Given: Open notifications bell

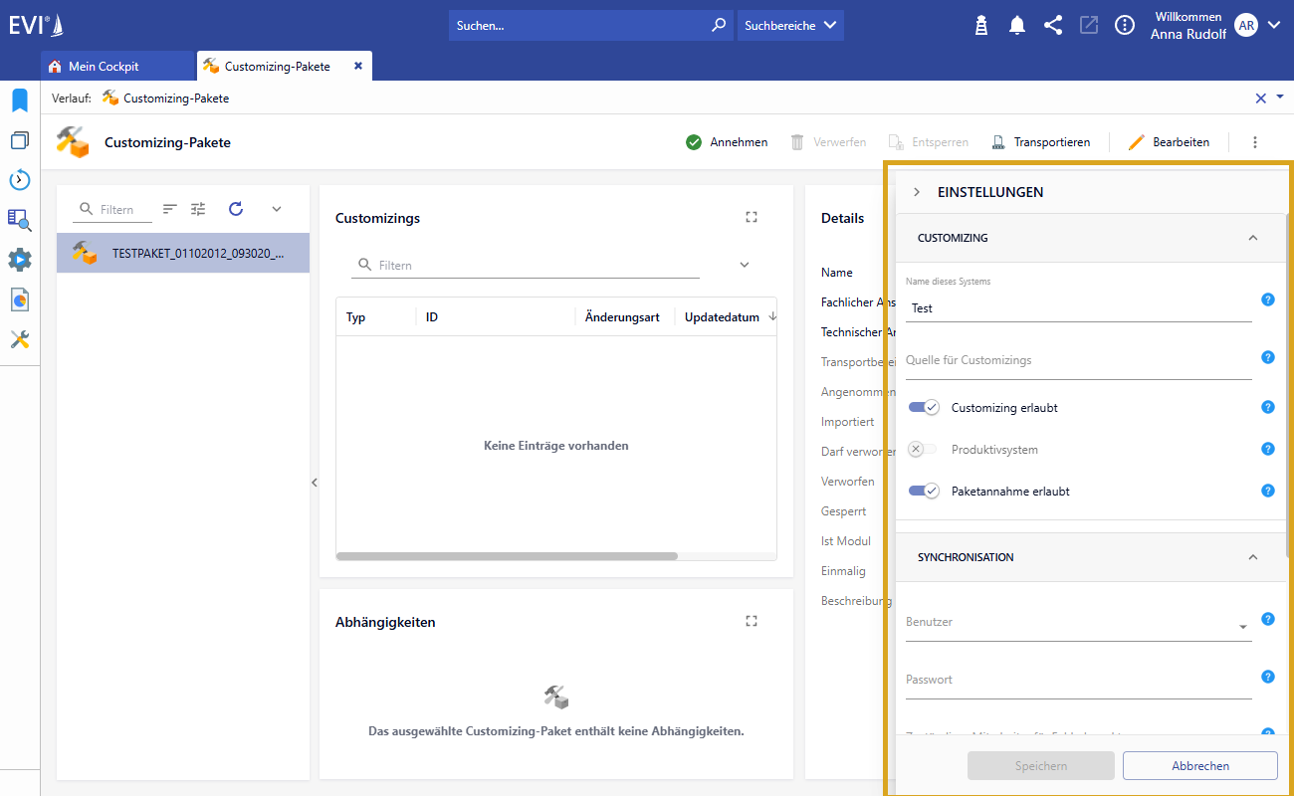Looking at the screenshot, I should coord(1017,26).
